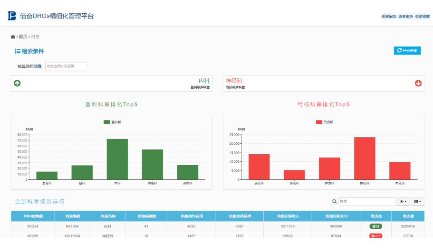This screenshot has height=252, width=433.
Task: Click the red -0.7 badge in 神经科 row
Action: (375, 236)
